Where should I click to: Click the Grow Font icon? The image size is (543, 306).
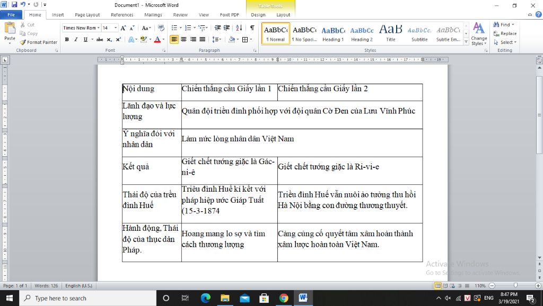pos(123,28)
